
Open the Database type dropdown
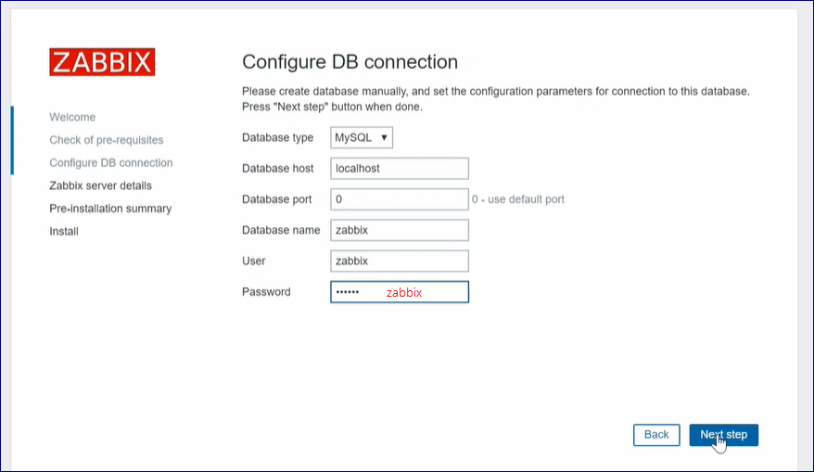click(x=362, y=137)
